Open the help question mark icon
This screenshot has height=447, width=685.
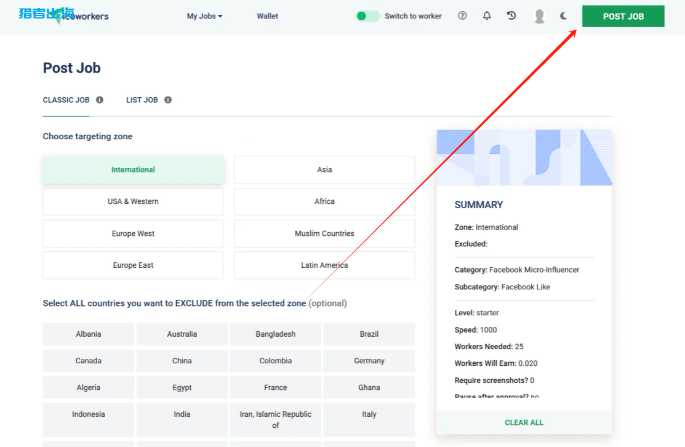tap(462, 16)
